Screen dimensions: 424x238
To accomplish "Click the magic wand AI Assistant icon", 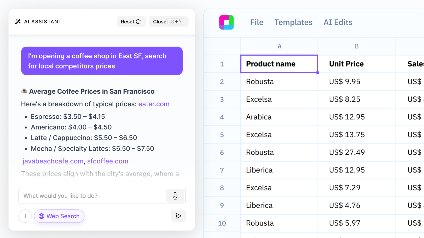I will [17, 22].
